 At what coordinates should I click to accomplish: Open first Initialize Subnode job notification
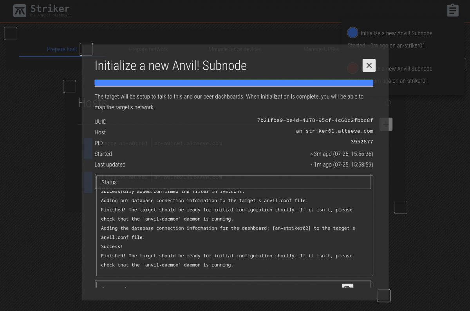click(x=396, y=33)
